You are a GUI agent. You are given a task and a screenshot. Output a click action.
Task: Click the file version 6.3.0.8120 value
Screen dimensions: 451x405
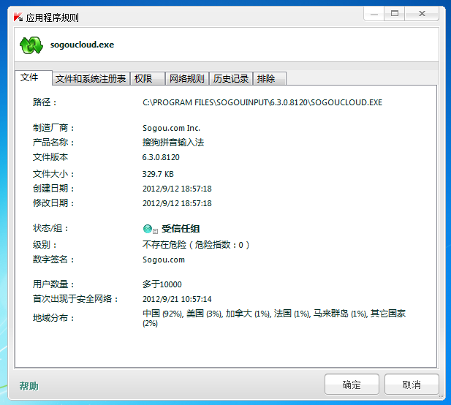pos(161,157)
